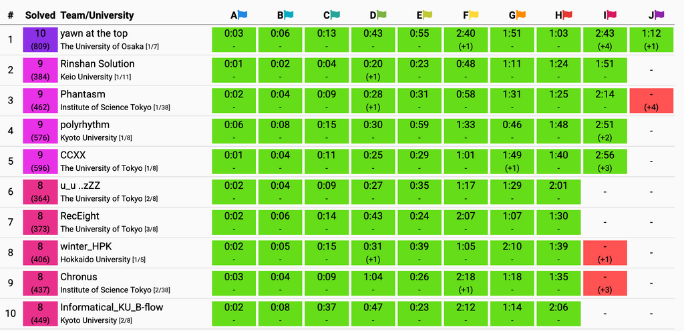
Task: Click the olive flag for problem E
Action: click(x=427, y=15)
